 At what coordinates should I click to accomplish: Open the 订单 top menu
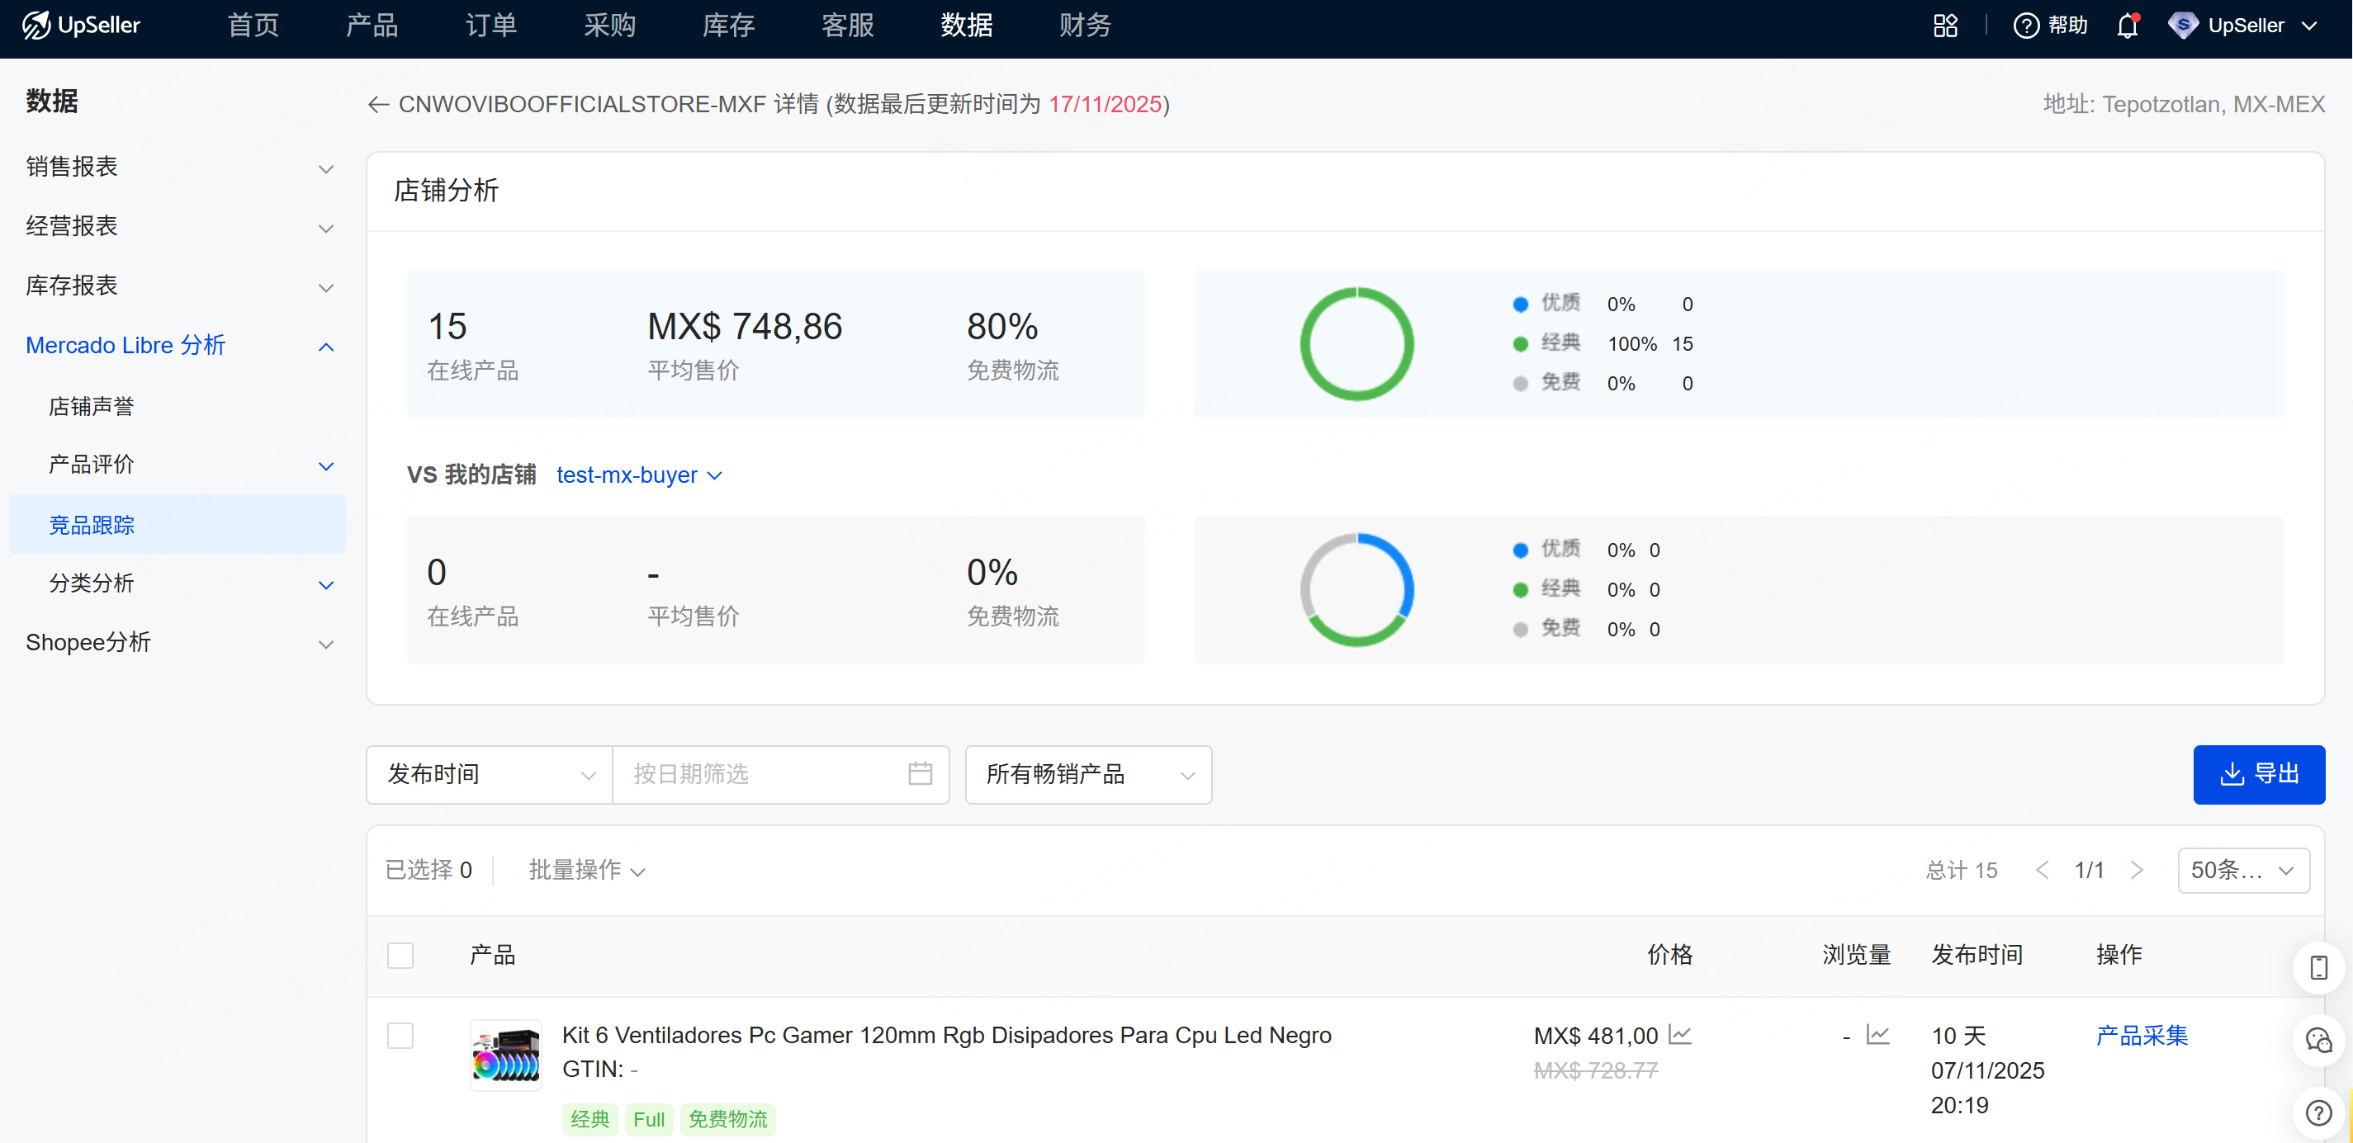click(490, 26)
